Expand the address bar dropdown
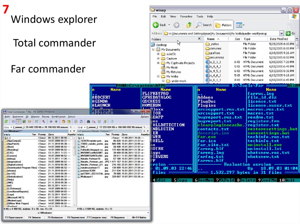Image resolution: width=300 pixels, height=224 pixels. pos(282,34)
